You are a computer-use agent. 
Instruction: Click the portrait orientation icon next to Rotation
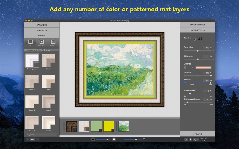199,39
